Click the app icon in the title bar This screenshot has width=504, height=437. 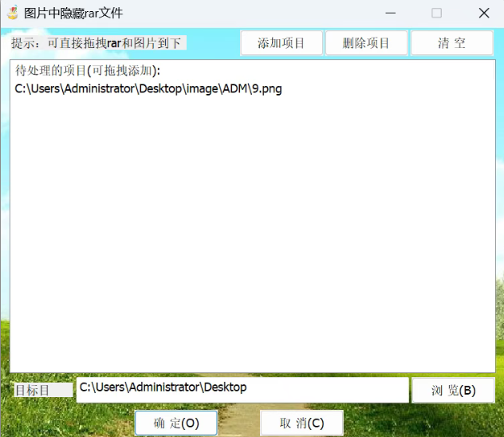(13, 13)
